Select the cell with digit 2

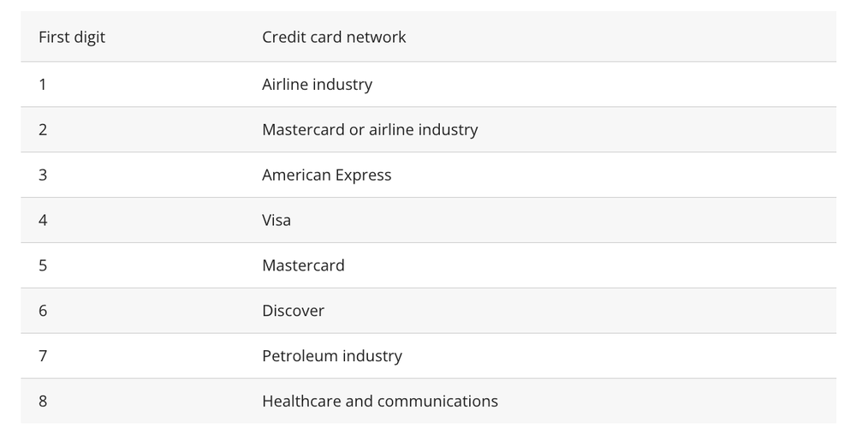(43, 130)
